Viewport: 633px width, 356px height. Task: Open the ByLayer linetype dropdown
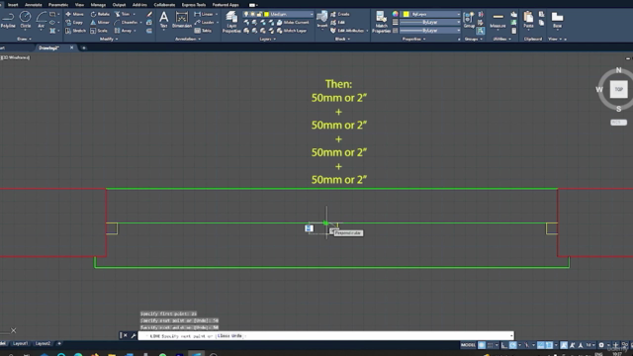point(430,31)
